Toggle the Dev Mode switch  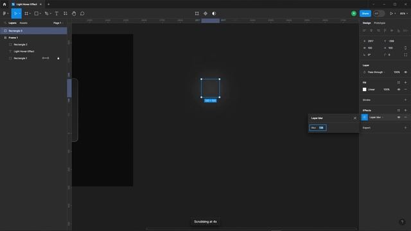click(x=379, y=13)
